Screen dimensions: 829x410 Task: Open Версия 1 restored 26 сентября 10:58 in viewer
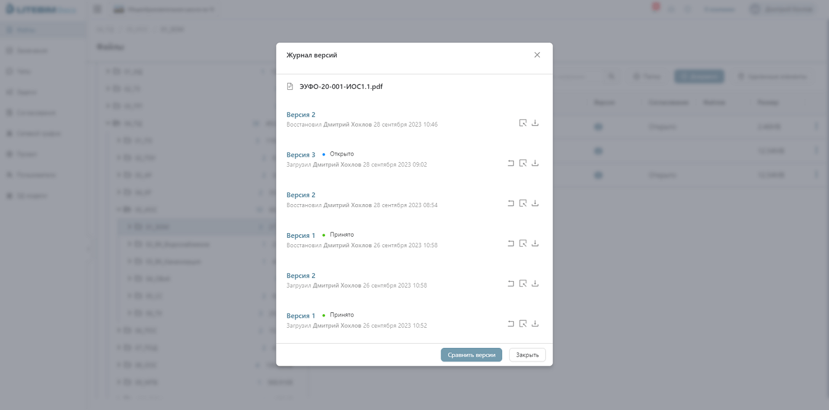click(x=523, y=244)
